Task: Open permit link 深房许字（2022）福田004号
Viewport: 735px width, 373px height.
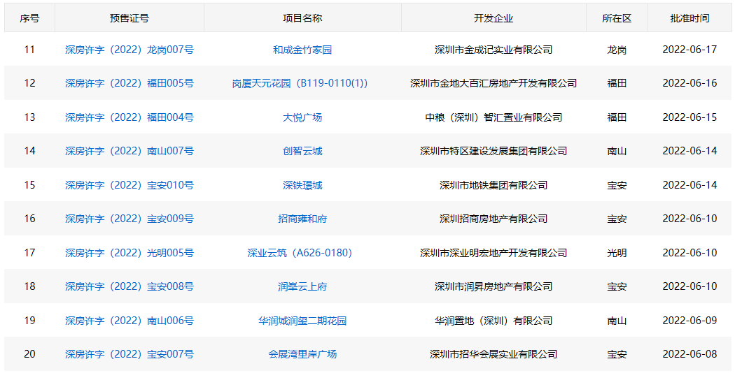Action: (129, 117)
